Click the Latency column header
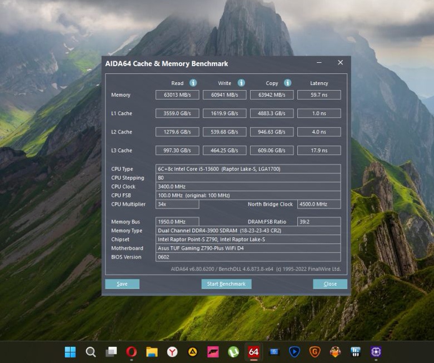This screenshot has height=363, width=434. (x=319, y=83)
